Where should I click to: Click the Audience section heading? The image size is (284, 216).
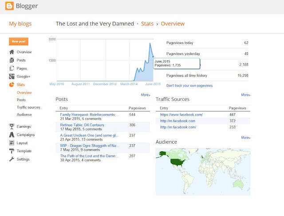pyautogui.click(x=166, y=142)
